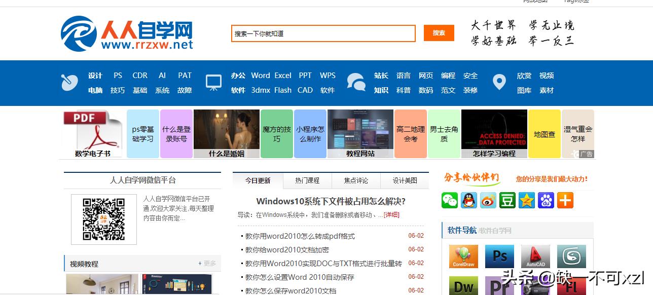Open headline Windows10系统下文件被占用怎么解决

pyautogui.click(x=331, y=201)
